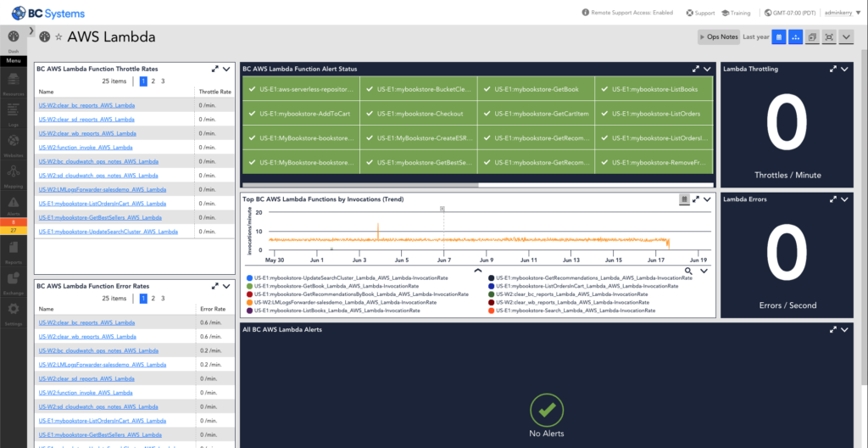Open dashboard options dropdown chevron
This screenshot has height=448, width=868.
coord(845,37)
